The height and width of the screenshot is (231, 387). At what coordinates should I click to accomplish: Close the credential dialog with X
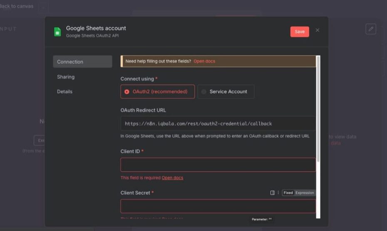318,30
